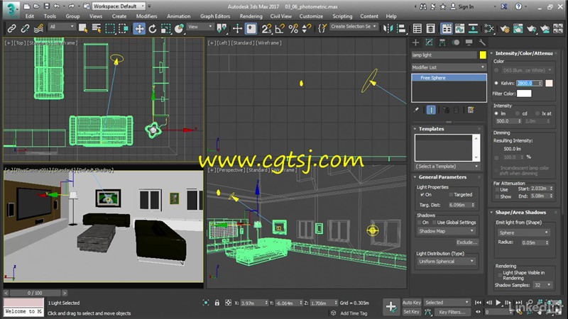The width and height of the screenshot is (568, 319).
Task: Enable shadows On checkbox
Action: 420,223
